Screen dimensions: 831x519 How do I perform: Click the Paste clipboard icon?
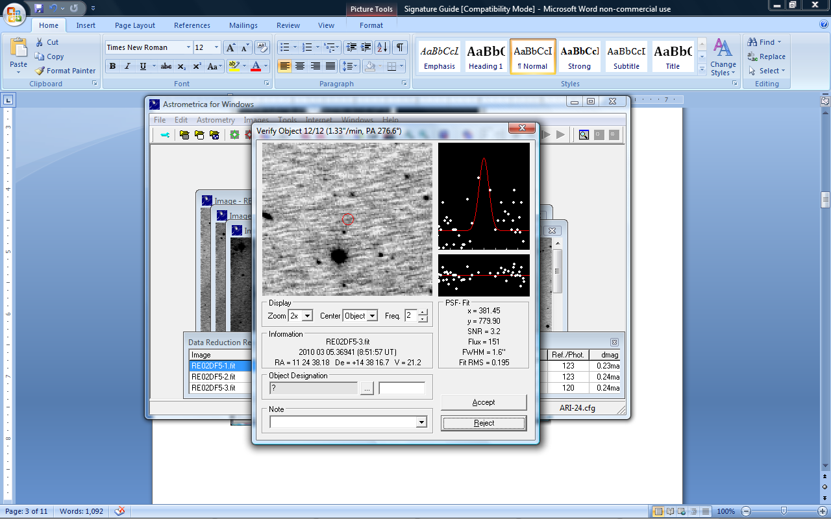pos(19,48)
